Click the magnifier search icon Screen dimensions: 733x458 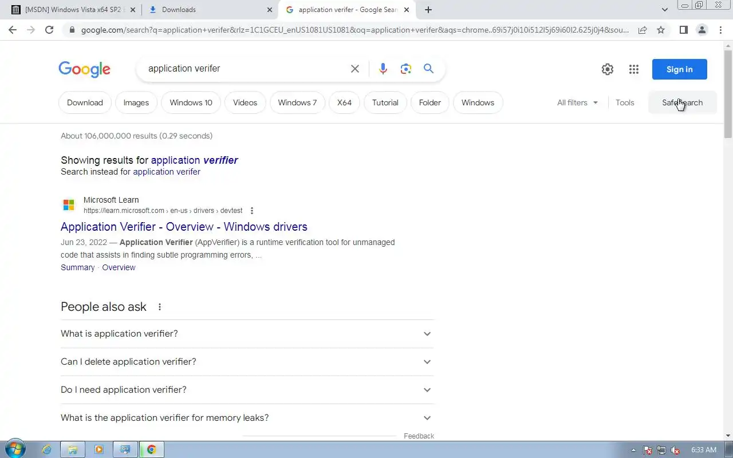(x=428, y=69)
